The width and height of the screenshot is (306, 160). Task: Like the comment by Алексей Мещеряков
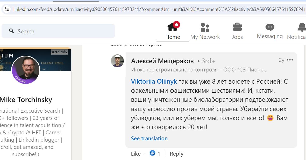(x=136, y=154)
